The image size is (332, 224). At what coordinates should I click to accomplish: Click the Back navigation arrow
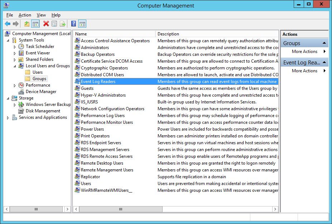(8, 24)
